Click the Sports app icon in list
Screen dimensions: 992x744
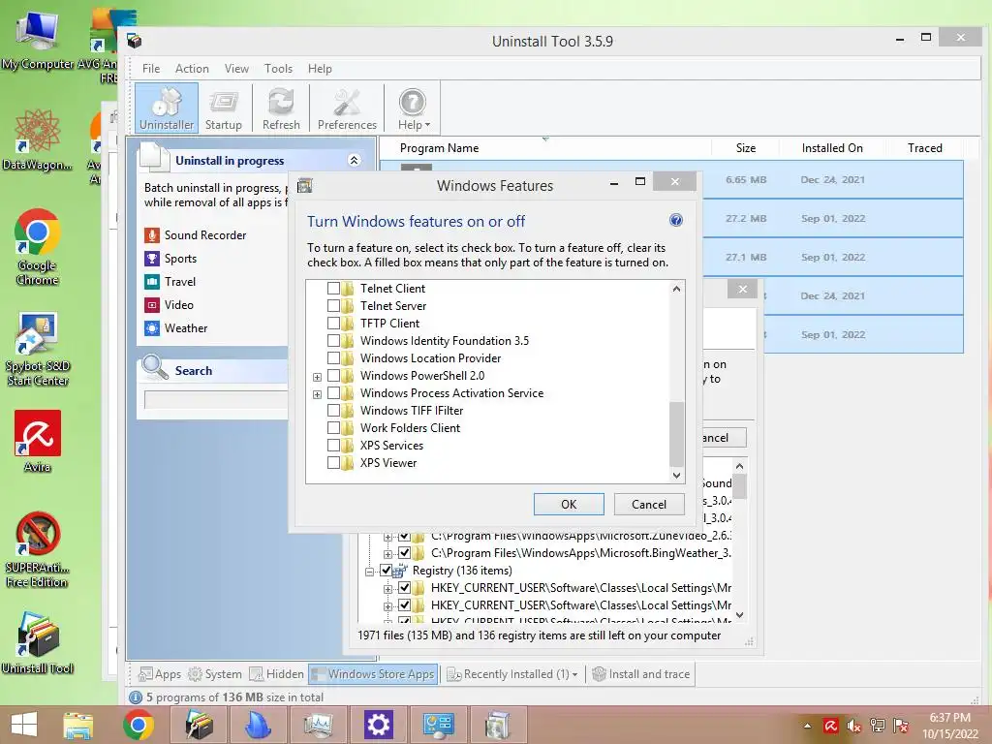(x=152, y=258)
